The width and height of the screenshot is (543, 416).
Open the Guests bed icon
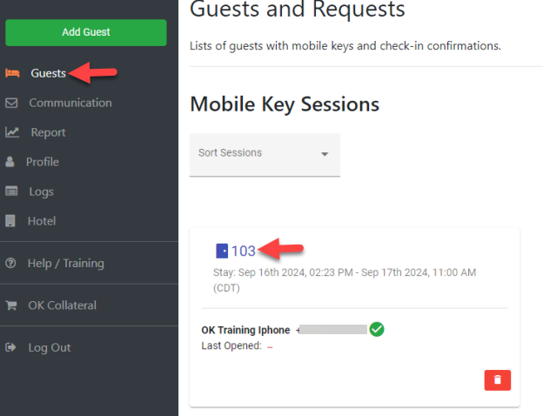(x=12, y=73)
